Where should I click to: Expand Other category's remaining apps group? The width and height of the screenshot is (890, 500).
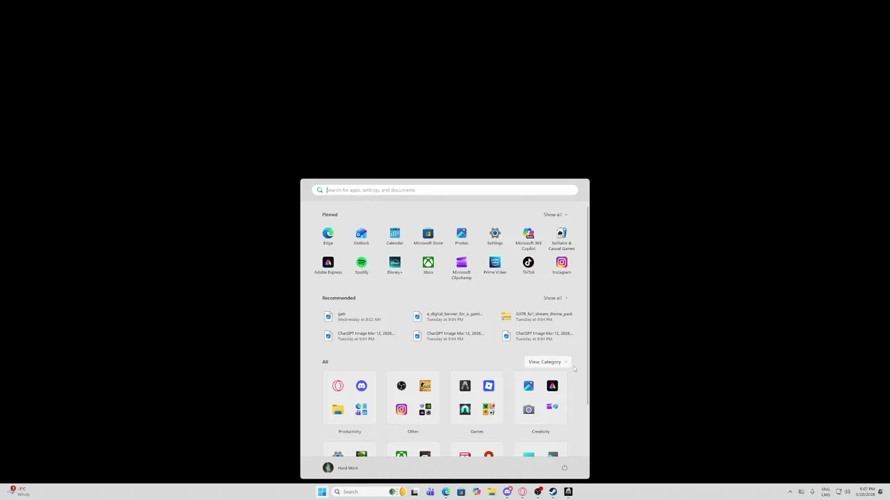(x=425, y=410)
